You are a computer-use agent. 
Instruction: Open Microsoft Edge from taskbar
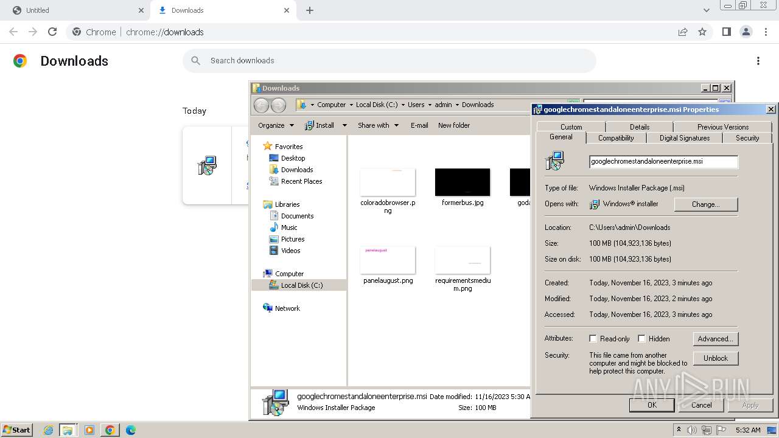(x=130, y=430)
